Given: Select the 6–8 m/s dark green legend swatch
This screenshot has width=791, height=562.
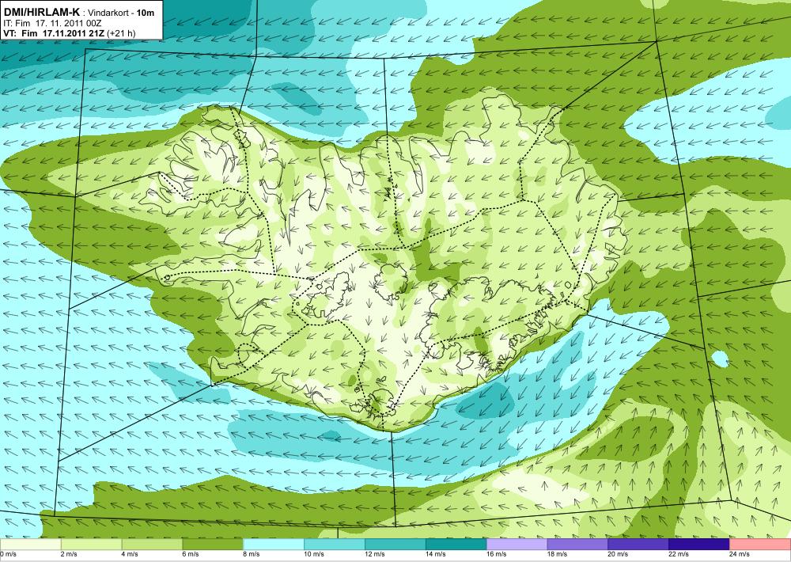Looking at the screenshot, I should point(213,545).
